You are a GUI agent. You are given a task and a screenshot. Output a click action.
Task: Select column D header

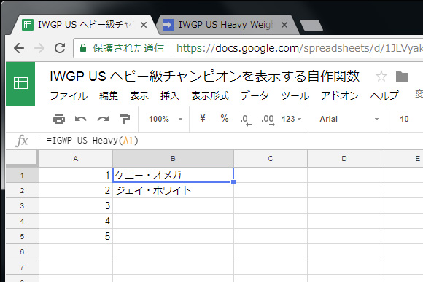click(x=344, y=159)
